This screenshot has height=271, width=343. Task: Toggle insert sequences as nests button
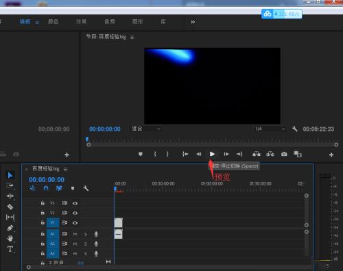32,188
